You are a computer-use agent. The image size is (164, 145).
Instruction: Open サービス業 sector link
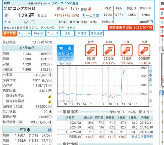click(91, 16)
